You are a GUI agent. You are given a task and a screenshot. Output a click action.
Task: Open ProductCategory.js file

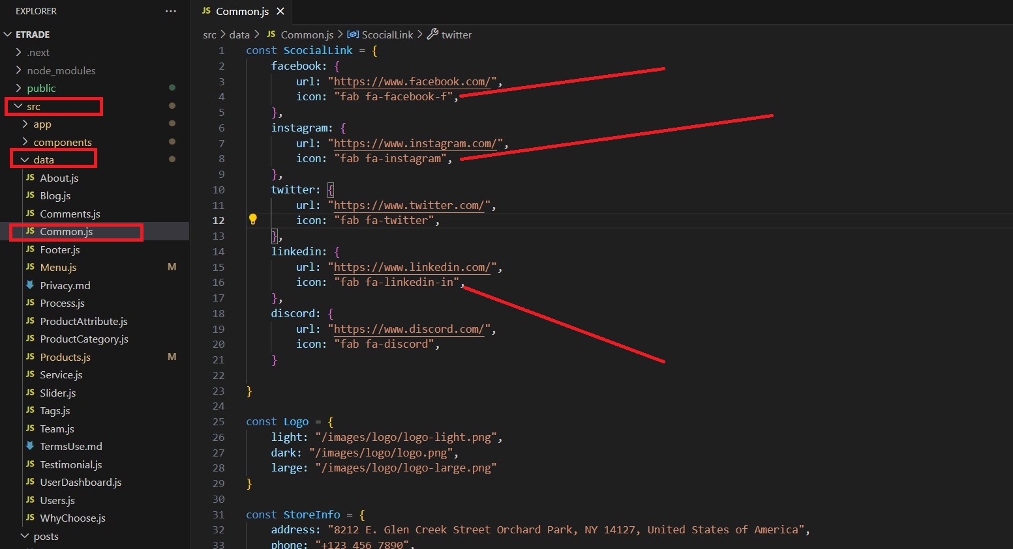pyautogui.click(x=83, y=339)
